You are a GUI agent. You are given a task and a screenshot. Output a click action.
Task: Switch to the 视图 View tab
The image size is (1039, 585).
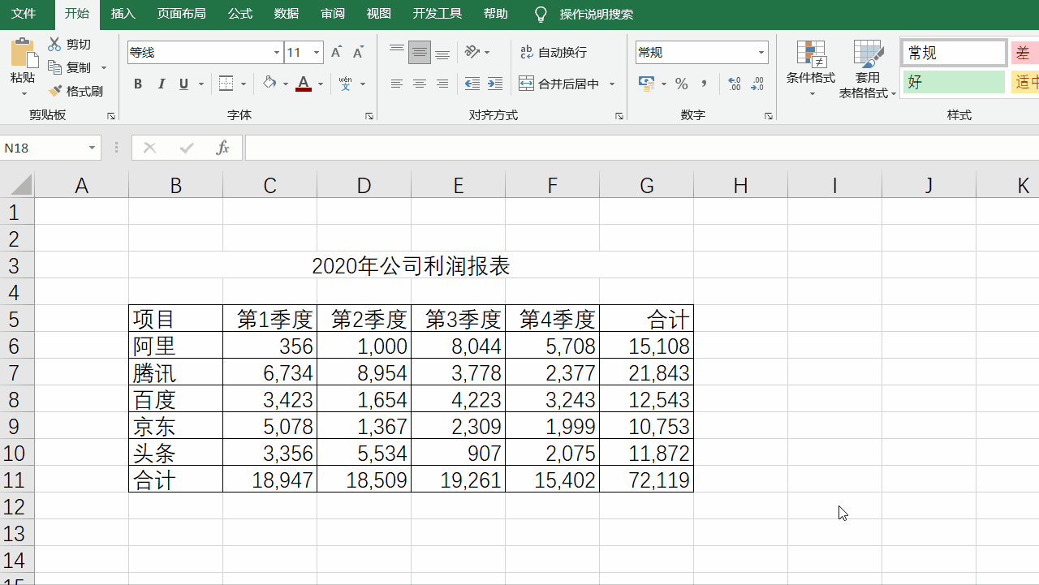(379, 14)
